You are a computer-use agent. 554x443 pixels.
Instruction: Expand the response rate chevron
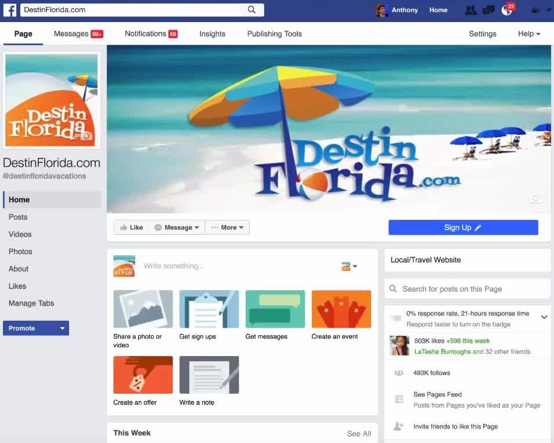point(544,317)
